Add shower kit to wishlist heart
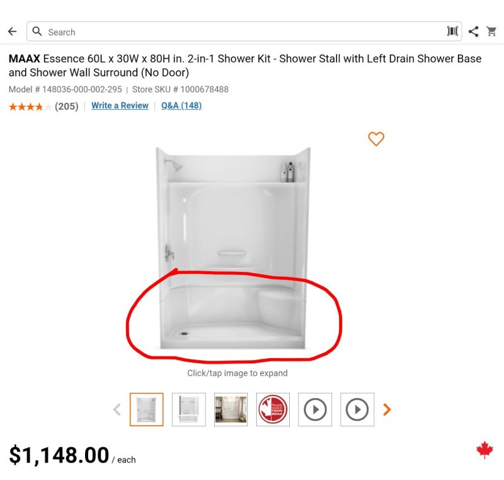The width and height of the screenshot is (504, 480). click(376, 139)
